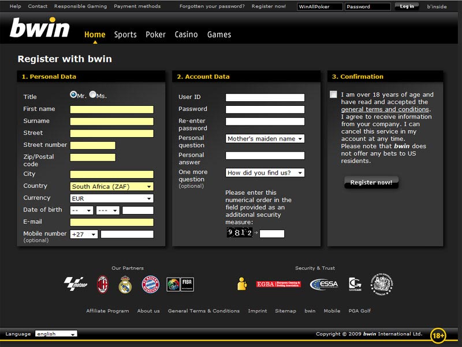This screenshot has width=462, height=347.
Task: Open the Sitemap footer link
Action: coord(285,311)
